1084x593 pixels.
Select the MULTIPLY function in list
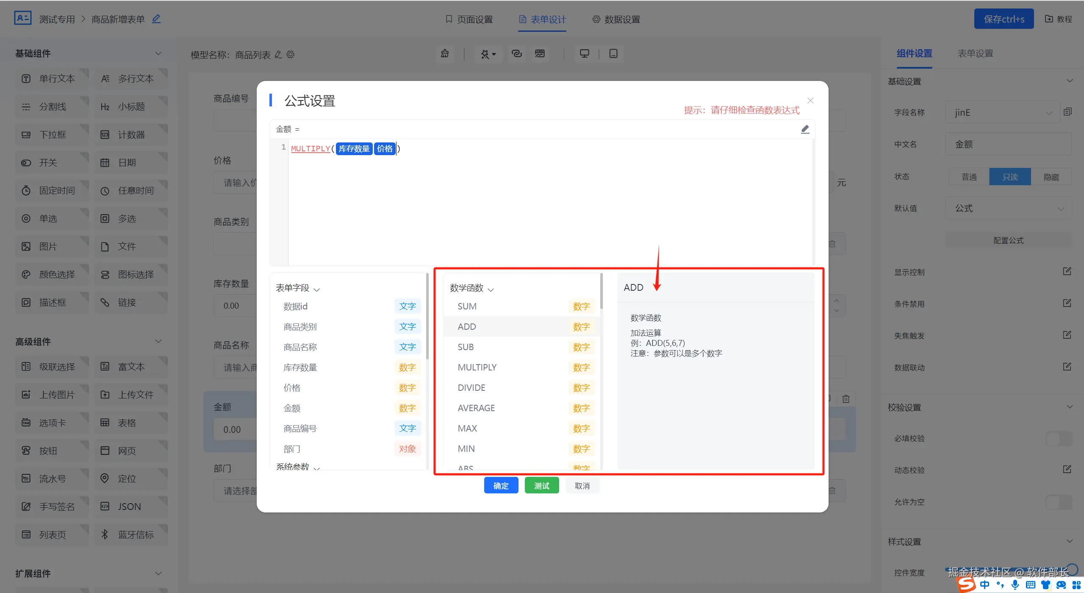[477, 367]
